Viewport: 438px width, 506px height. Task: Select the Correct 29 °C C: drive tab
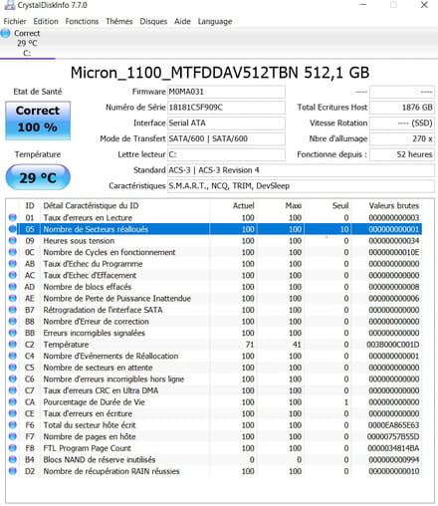(27, 43)
